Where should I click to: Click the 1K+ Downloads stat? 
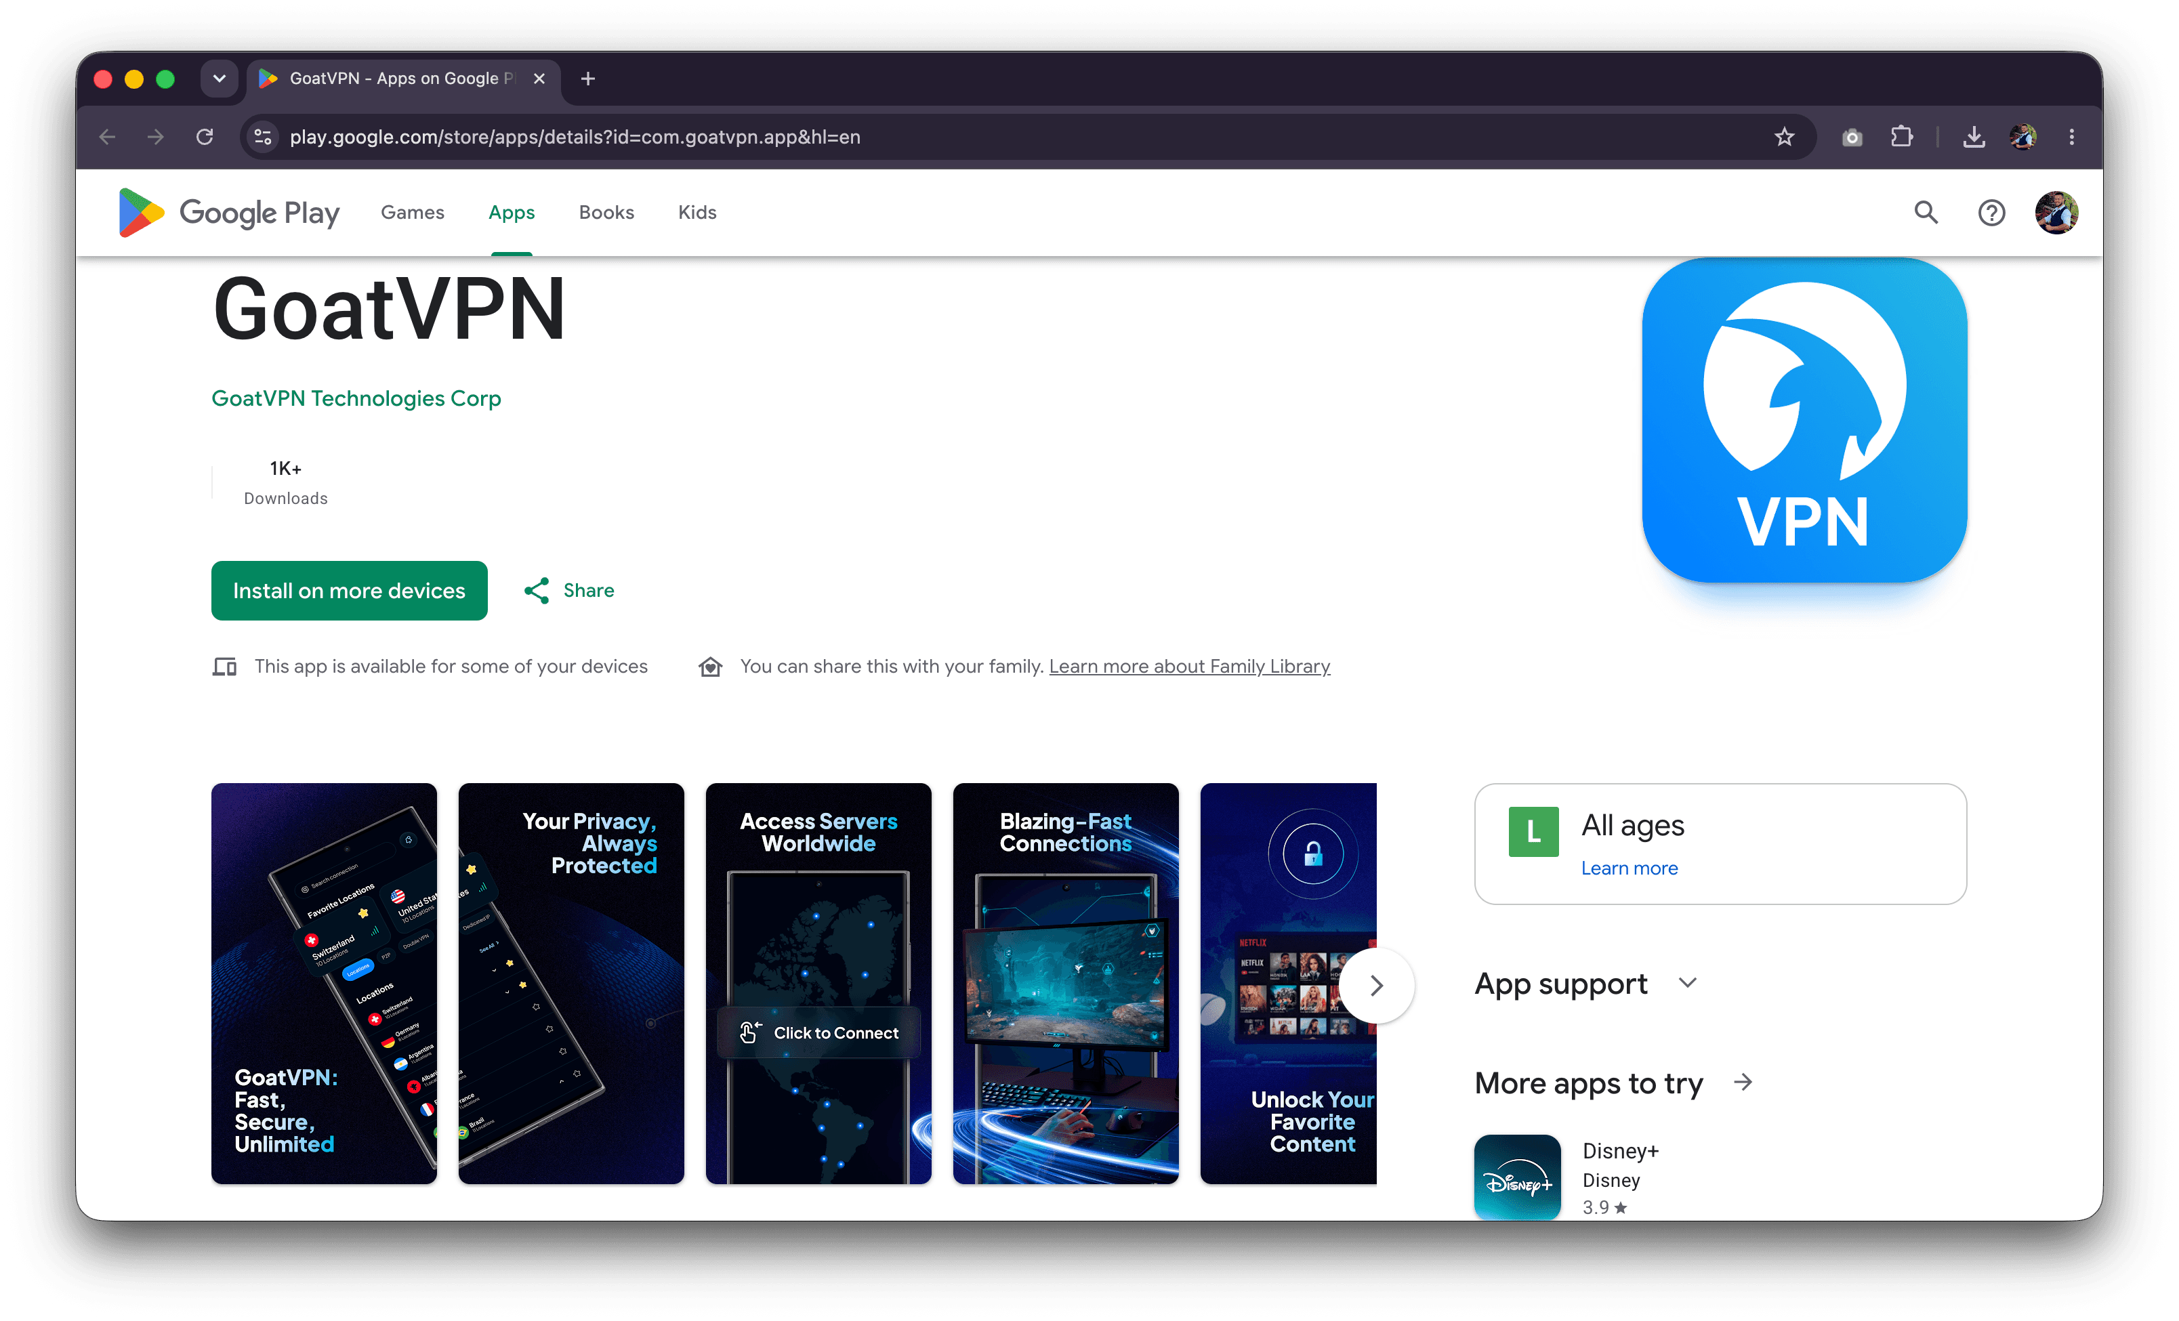pyautogui.click(x=286, y=483)
